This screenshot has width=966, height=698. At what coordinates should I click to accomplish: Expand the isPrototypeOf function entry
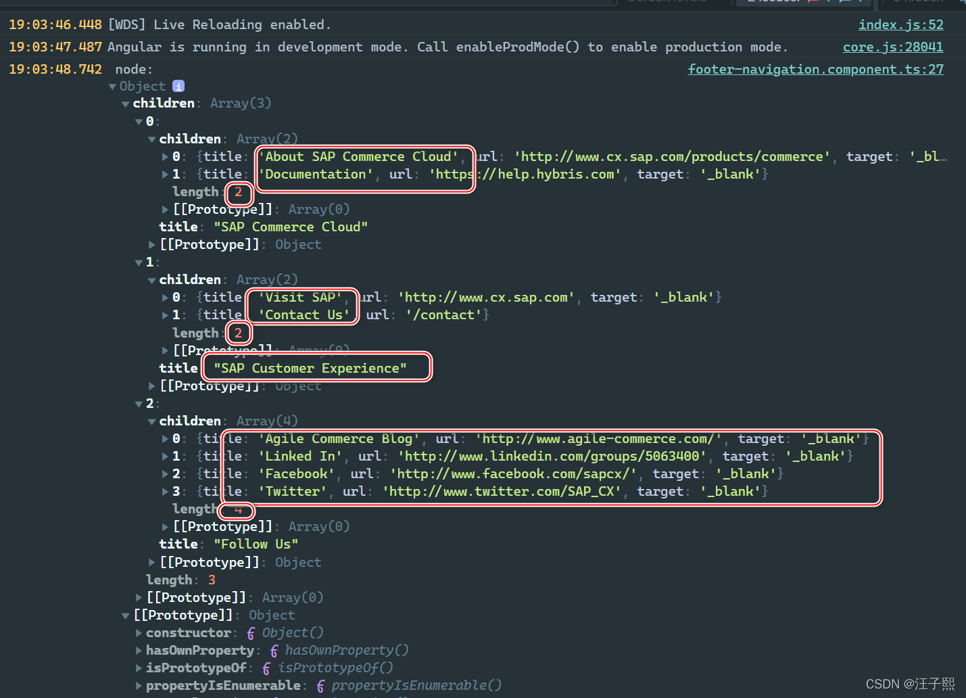tap(139, 668)
